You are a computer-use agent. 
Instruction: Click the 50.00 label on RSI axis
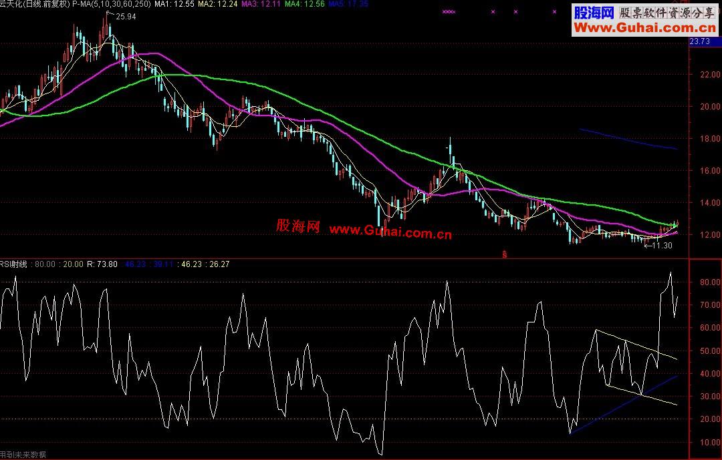[x=710, y=351]
